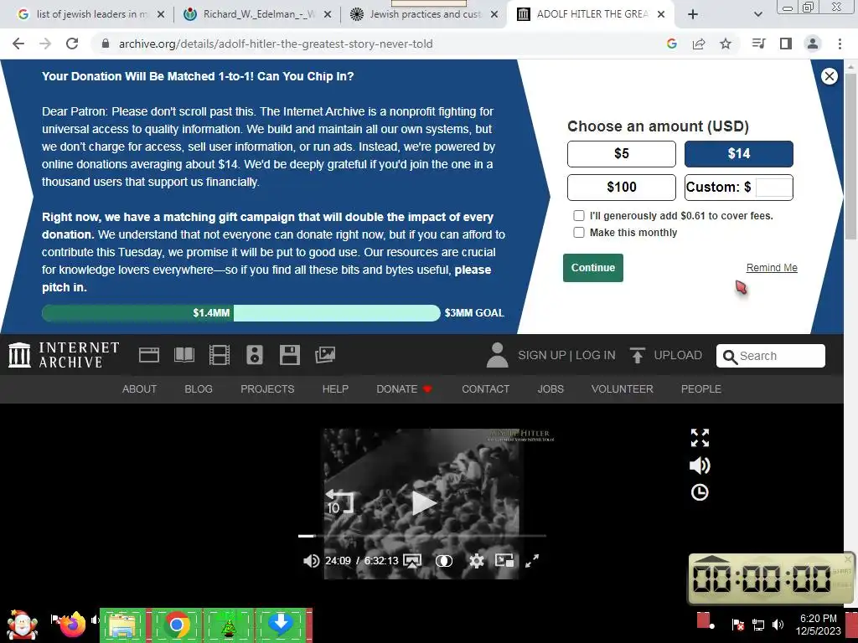Click the theater expand arrows icon

click(x=700, y=438)
